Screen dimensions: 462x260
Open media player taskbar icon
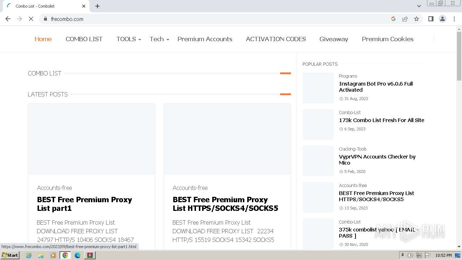(53, 255)
